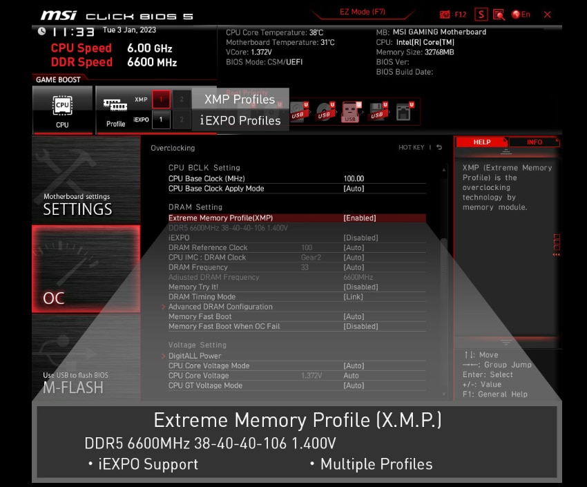Click the settings list scroll-down arrow
The height and width of the screenshot is (487, 587).
click(444, 394)
